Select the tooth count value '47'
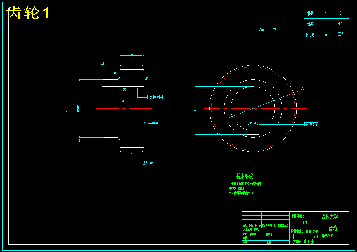The image size is (357, 252). point(340,23)
